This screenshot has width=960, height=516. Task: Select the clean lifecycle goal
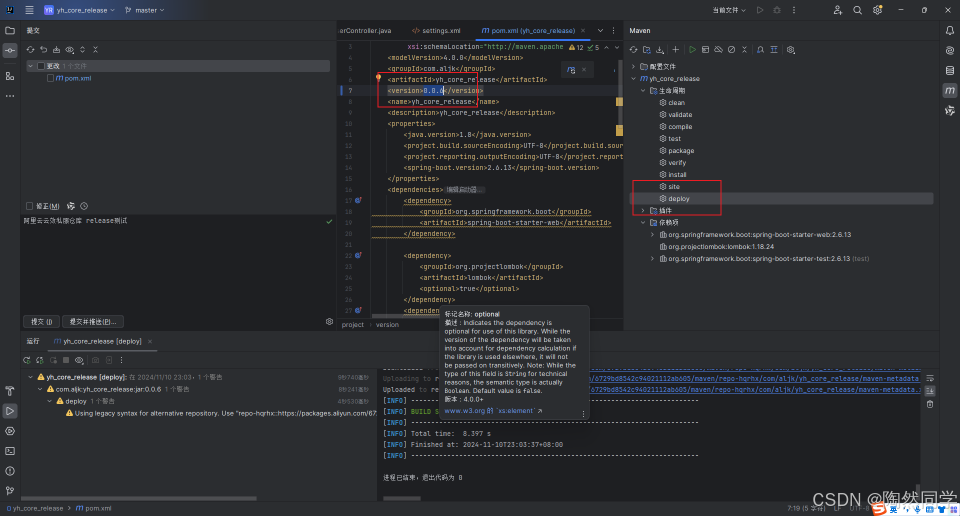point(676,102)
